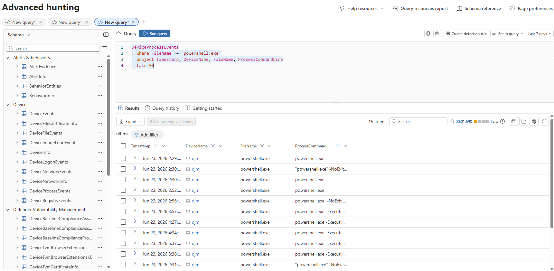Viewport: 554px width, 271px height.
Task: Open the customize columns icon
Action: coord(534,121)
